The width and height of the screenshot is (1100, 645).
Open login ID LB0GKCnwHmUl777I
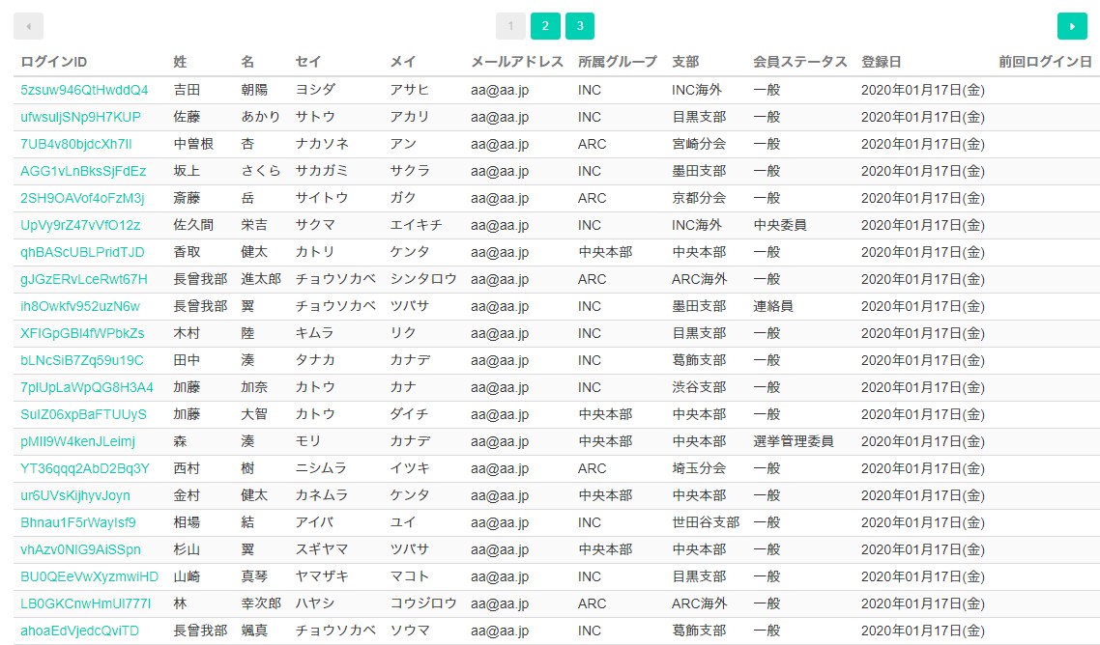[x=86, y=603]
